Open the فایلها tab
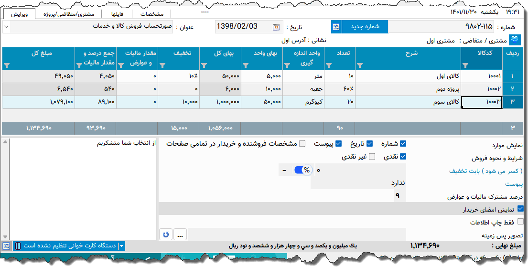Viewport: 528px width, 267px height. [117, 14]
